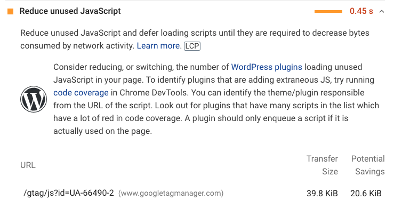Click the 'Chrome DevTools' text in the advice

(x=153, y=93)
